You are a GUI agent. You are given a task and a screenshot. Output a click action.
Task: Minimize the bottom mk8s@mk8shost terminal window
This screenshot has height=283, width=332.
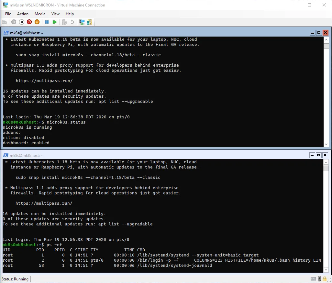[x=312, y=155]
